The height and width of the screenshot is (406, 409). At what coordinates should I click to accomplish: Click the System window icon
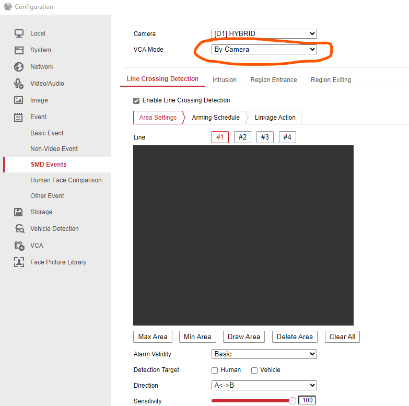pyautogui.click(x=19, y=50)
